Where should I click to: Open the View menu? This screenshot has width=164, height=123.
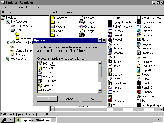(19, 7)
